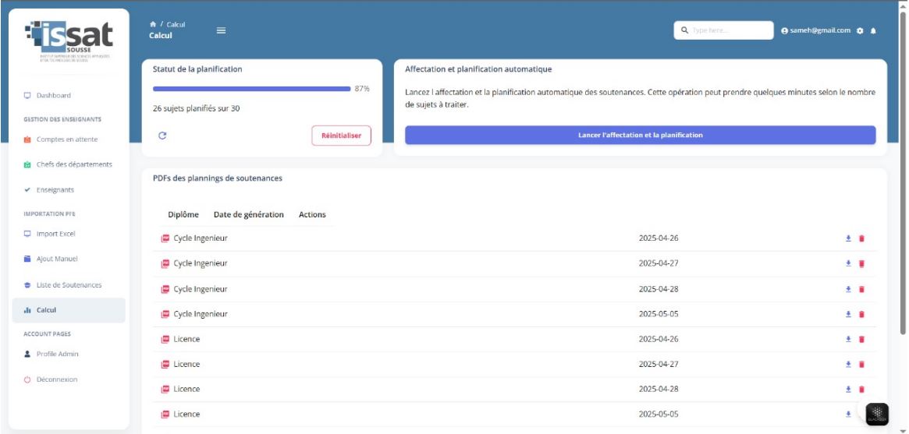Toggle the hamburger sidebar menu
The image size is (909, 434).
point(221,30)
